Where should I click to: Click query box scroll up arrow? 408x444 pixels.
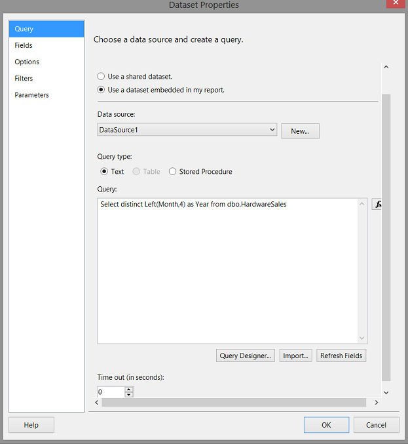pyautogui.click(x=362, y=204)
